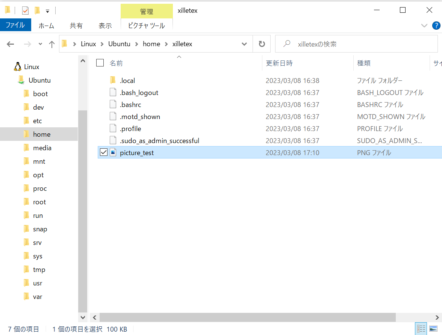Screen dimensions: 442x335
Task: Switch to details view in the status bar
Action: pos(421,329)
